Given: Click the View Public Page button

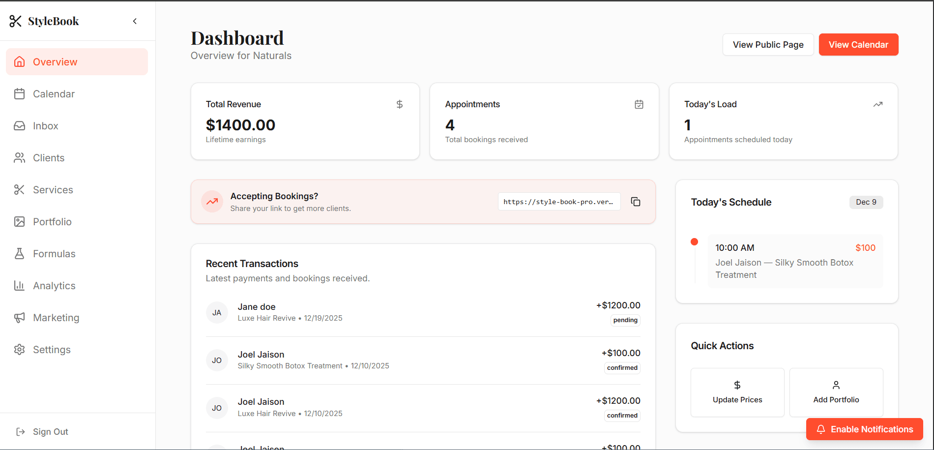Looking at the screenshot, I should coord(768,44).
